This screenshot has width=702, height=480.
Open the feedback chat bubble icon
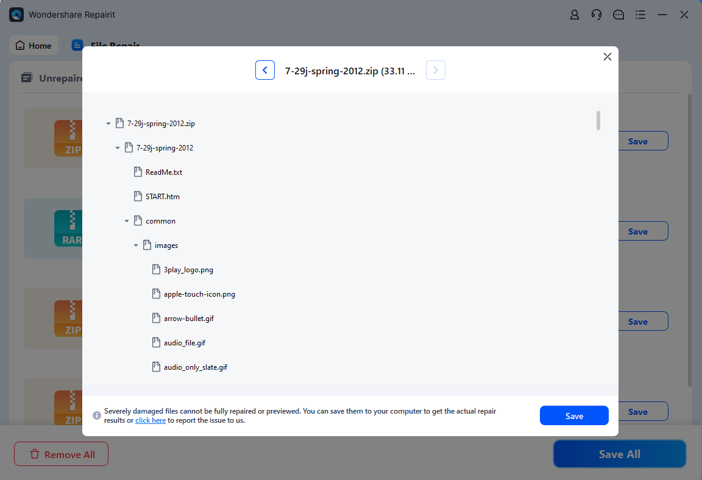click(619, 15)
